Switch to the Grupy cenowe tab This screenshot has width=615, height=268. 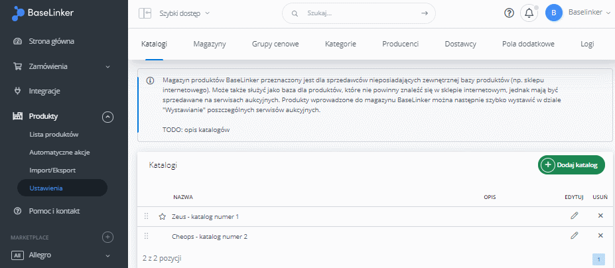(275, 44)
